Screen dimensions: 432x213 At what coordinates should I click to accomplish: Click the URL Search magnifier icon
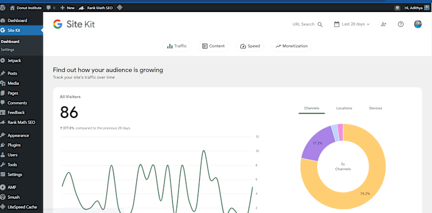point(320,24)
